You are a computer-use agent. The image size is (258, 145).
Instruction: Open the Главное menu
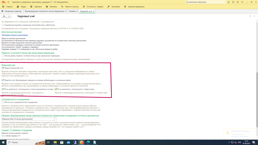[7, 7]
